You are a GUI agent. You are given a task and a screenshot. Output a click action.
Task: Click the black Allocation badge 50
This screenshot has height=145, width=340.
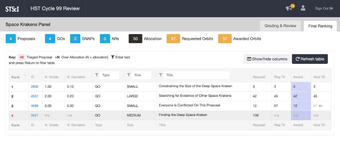pyautogui.click(x=135, y=39)
